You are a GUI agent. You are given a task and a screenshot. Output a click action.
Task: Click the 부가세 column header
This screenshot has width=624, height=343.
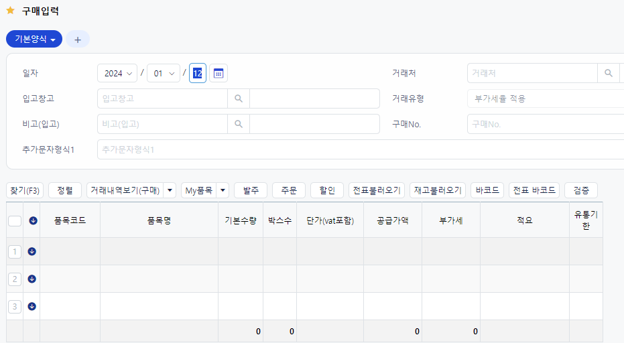(x=451, y=220)
